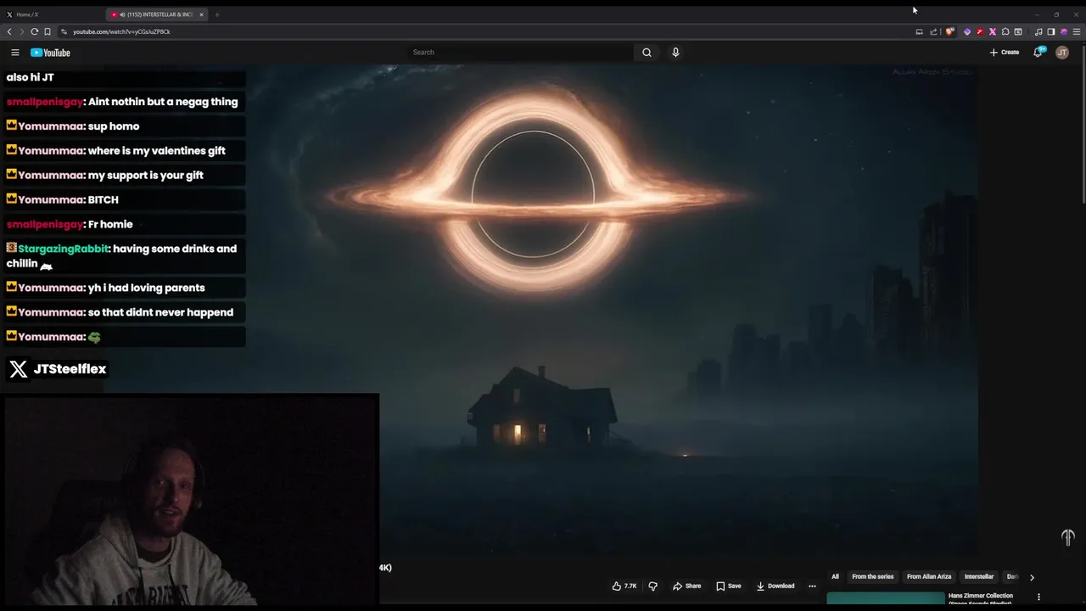Open more actions three-dot menu under video
Viewport: 1086px width, 611px height.
(812, 586)
